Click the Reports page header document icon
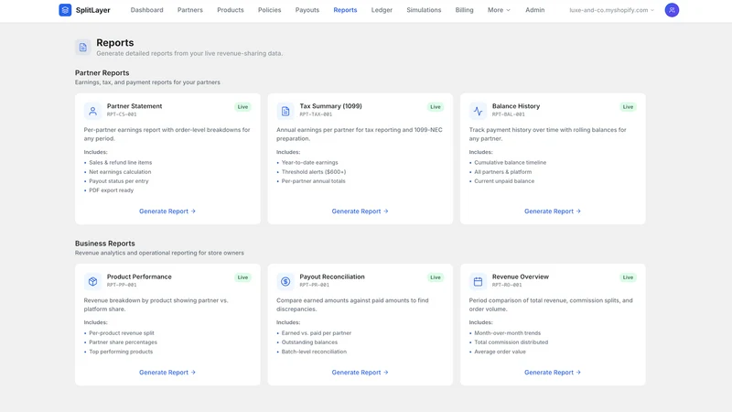This screenshot has height=412, width=732. [x=83, y=48]
